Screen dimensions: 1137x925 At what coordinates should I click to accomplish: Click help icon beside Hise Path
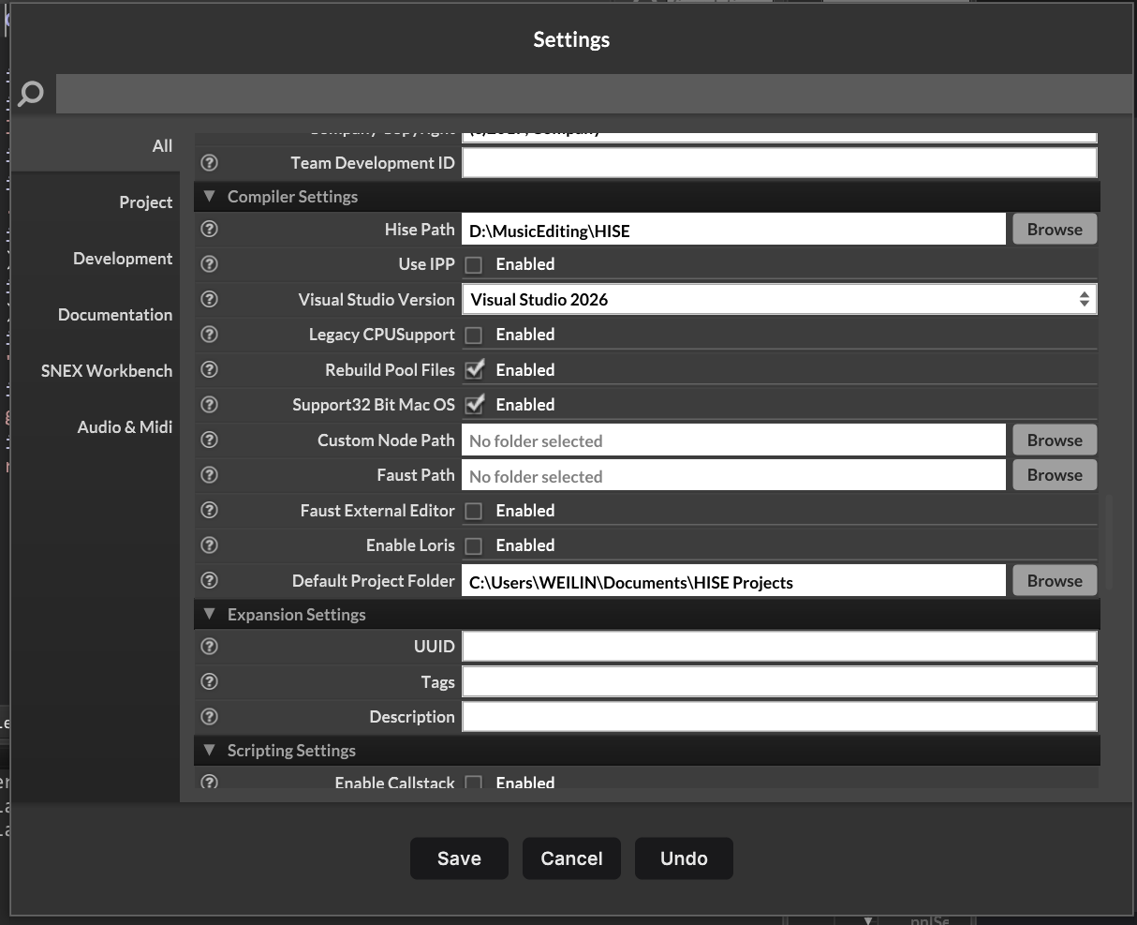coord(210,230)
